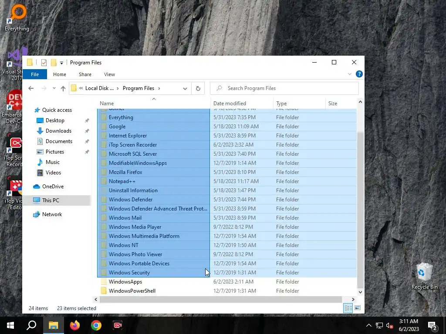Open the Everything desktop shortcut icon
446x334 pixels.
pos(17,17)
